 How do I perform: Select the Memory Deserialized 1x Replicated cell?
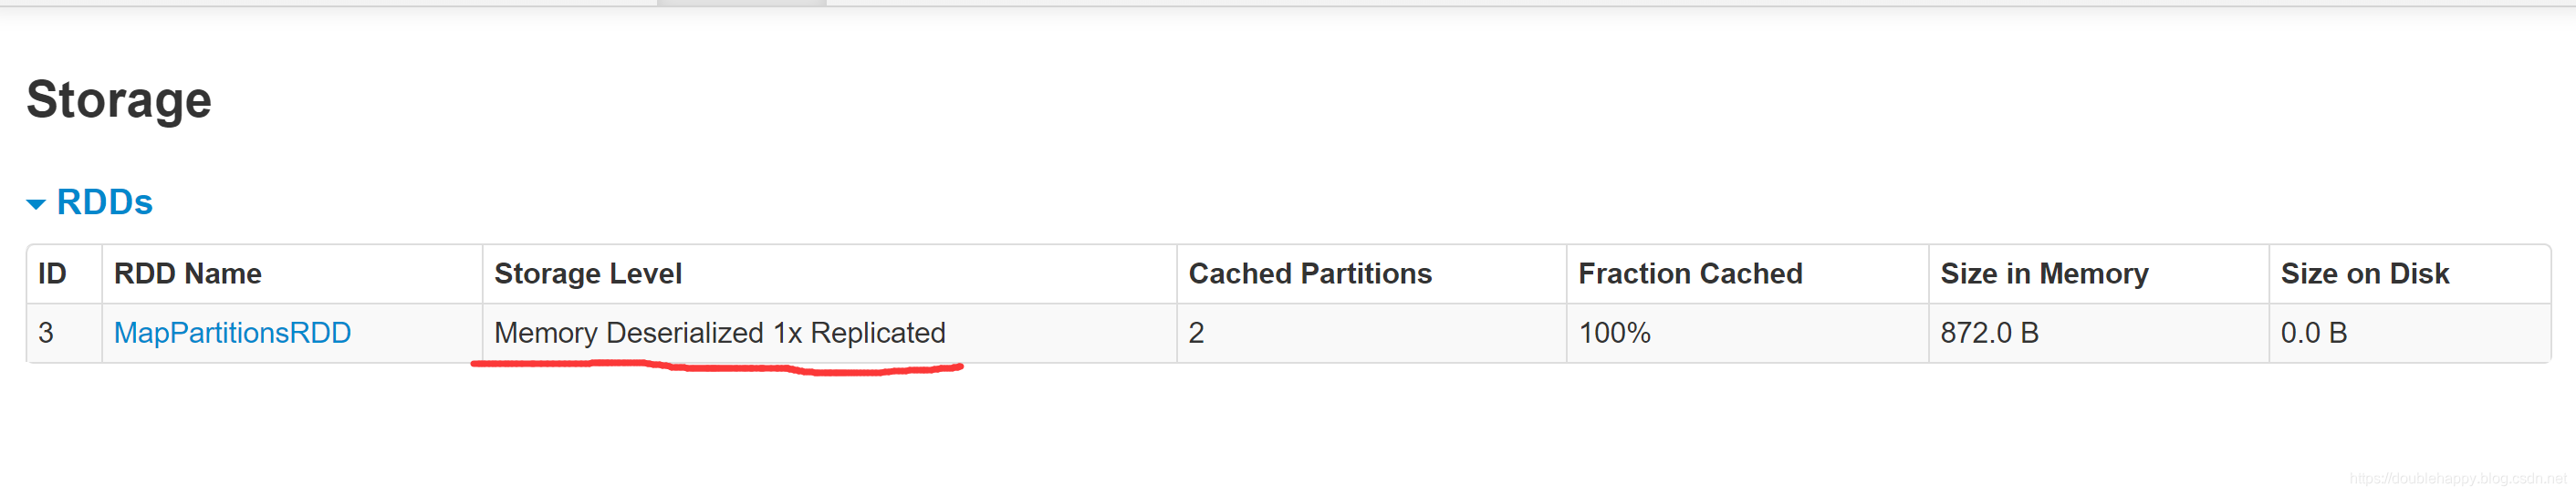click(829, 333)
